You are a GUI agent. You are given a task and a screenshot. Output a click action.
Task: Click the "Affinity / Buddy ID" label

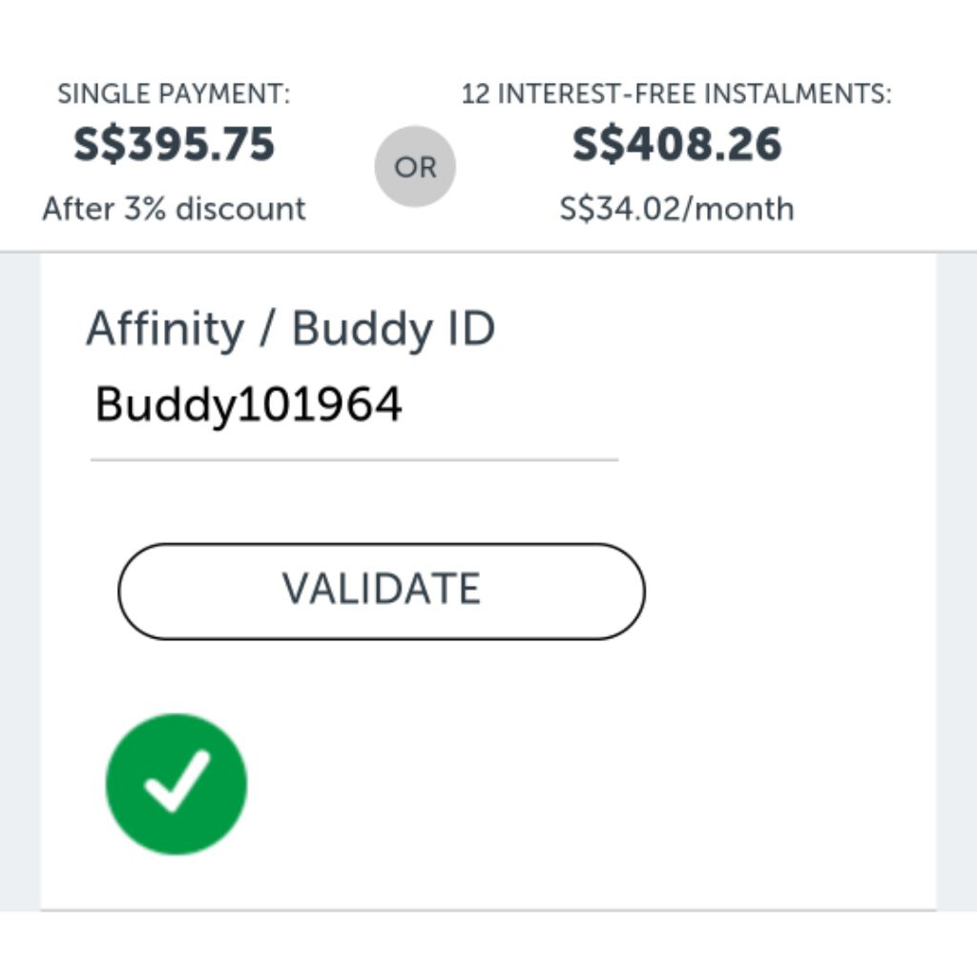pos(290,329)
